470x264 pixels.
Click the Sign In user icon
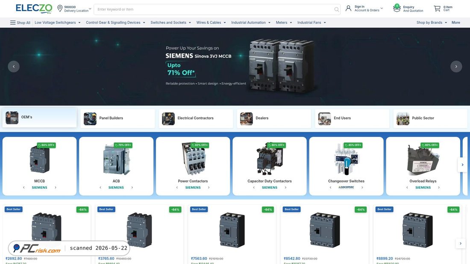tap(348, 9)
